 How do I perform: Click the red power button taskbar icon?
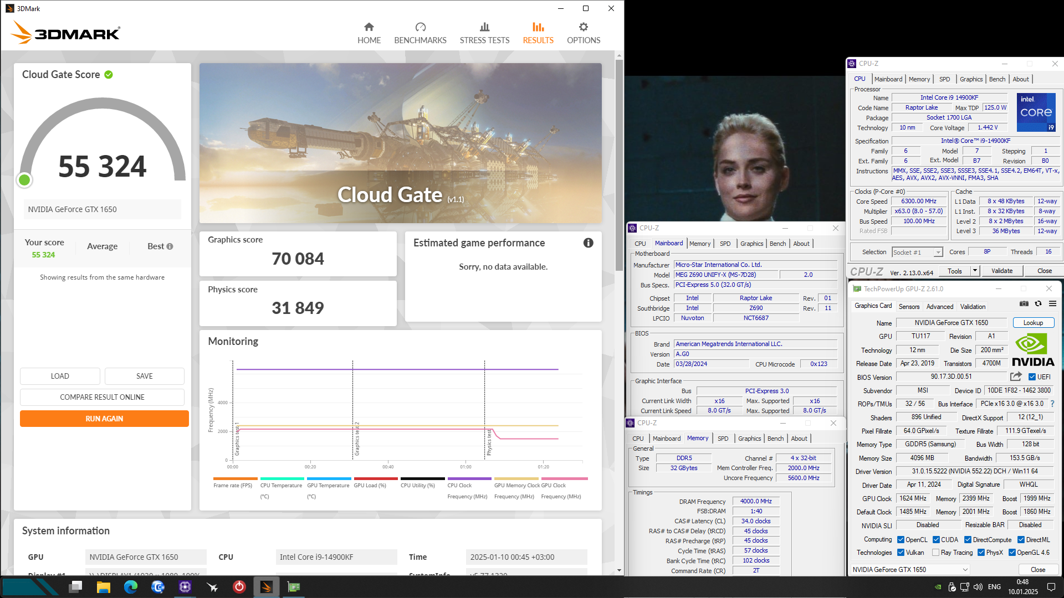point(239,586)
